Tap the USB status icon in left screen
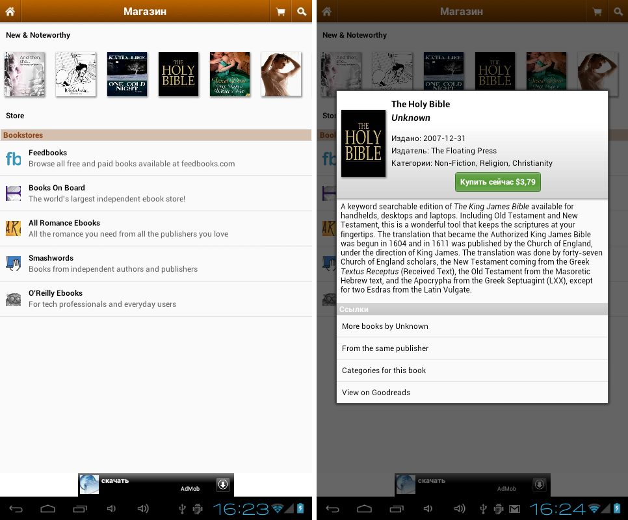The image size is (628, 520). click(x=182, y=509)
